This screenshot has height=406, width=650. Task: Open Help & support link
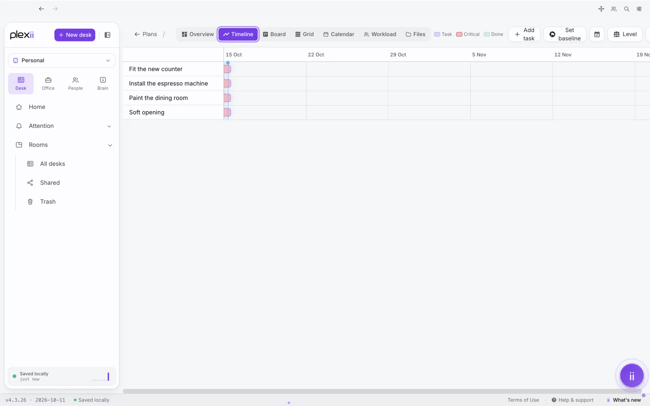[x=572, y=400]
